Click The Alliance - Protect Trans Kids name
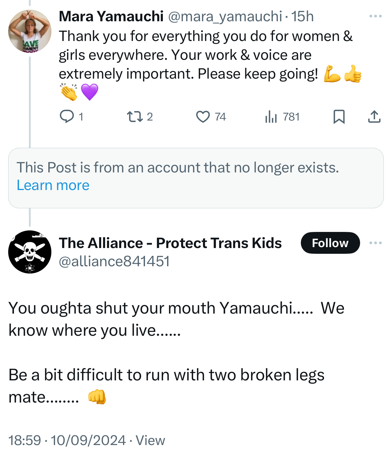The image size is (392, 459). [x=170, y=243]
